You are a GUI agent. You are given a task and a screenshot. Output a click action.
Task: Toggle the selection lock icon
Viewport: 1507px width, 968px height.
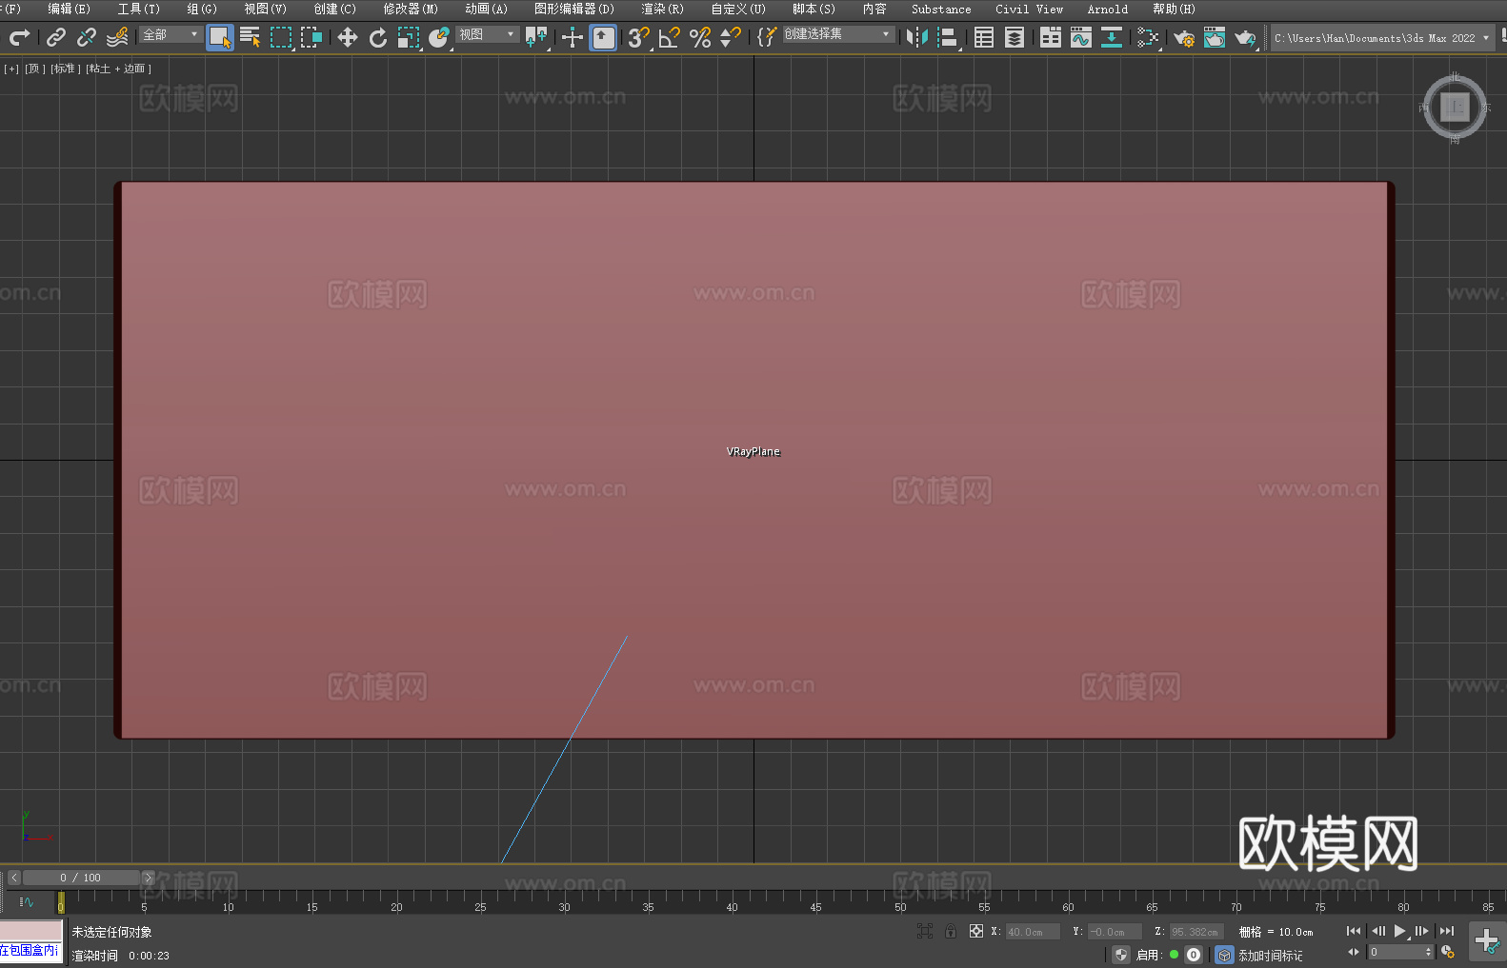[951, 932]
